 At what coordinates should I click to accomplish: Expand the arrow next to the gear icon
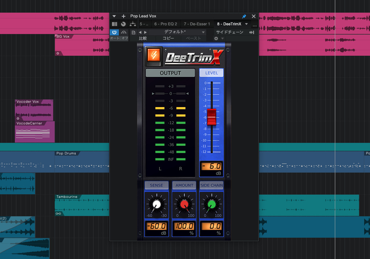tap(222, 38)
